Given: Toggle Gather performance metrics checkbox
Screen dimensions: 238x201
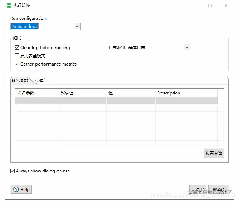Looking at the screenshot, I should pos(17,64).
